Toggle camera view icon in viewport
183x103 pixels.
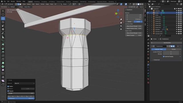[121, 26]
